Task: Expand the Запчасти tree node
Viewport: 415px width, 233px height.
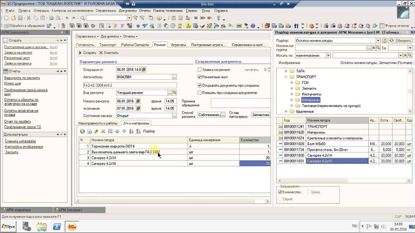Action: pyautogui.click(x=292, y=88)
